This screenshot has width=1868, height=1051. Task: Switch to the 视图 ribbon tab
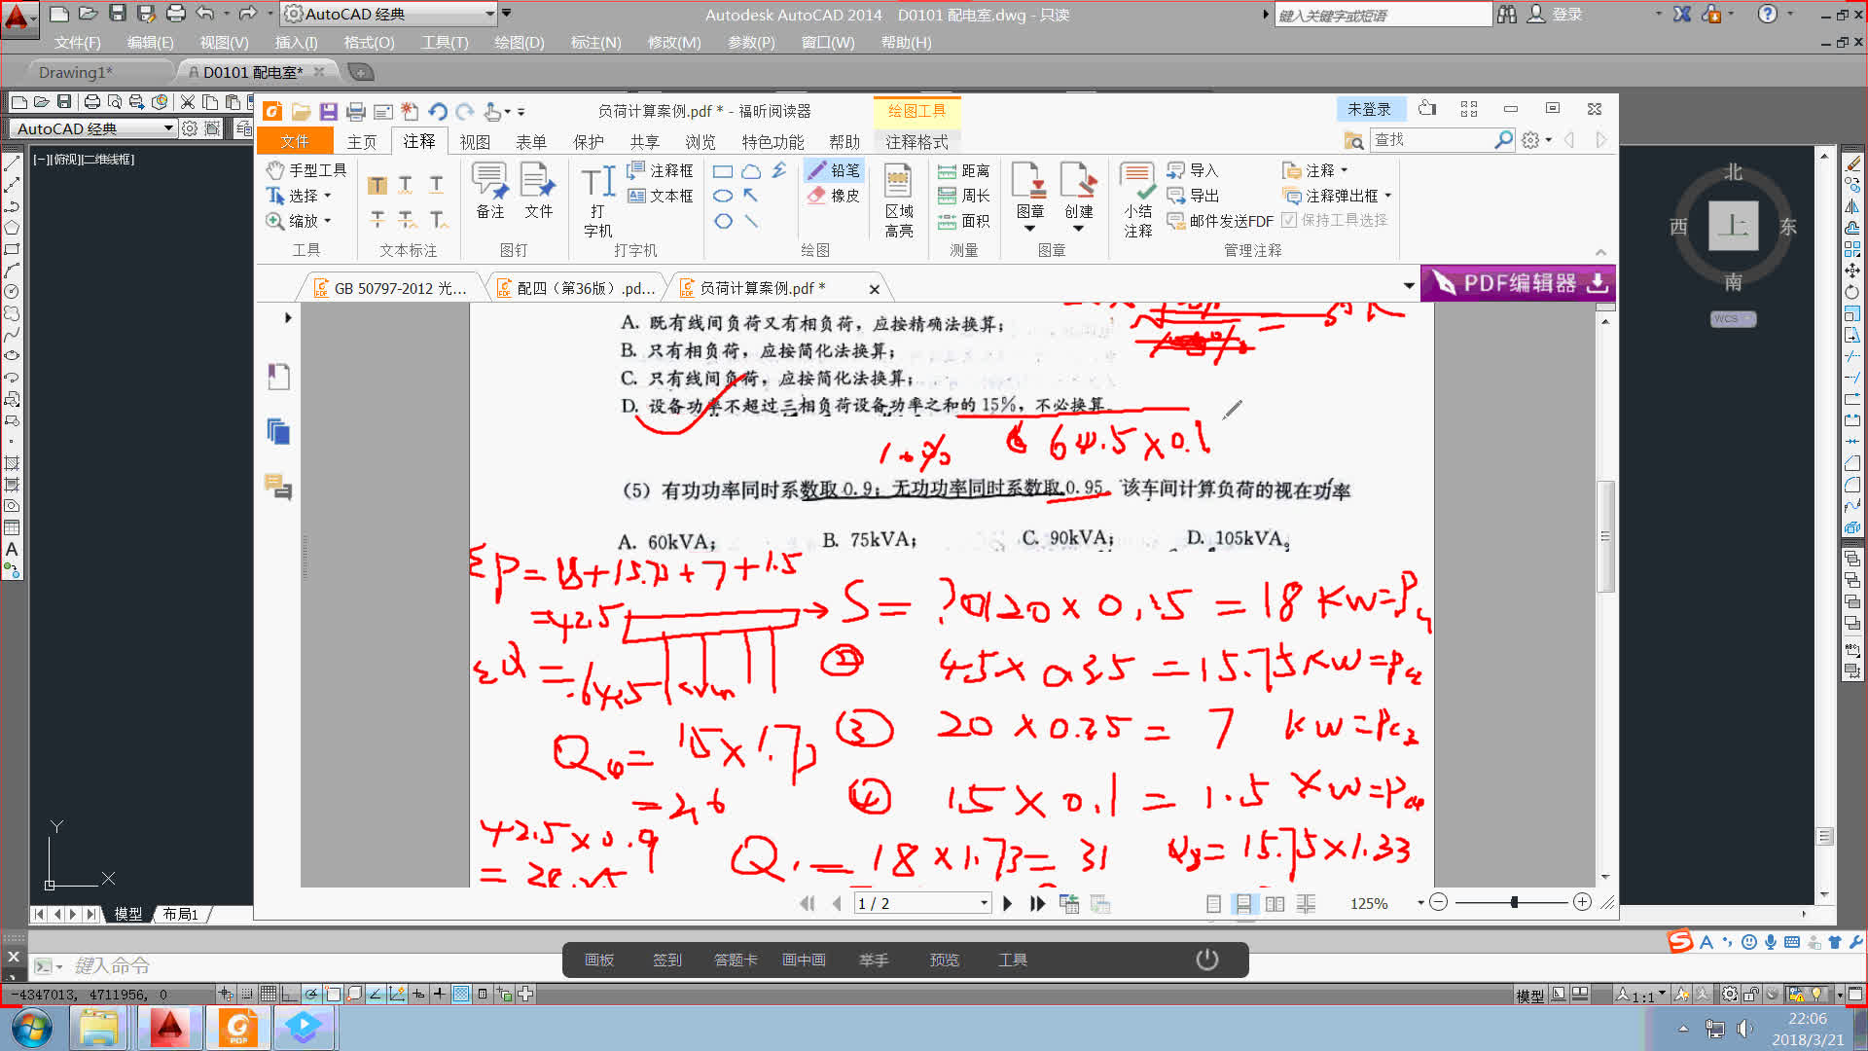475,142
